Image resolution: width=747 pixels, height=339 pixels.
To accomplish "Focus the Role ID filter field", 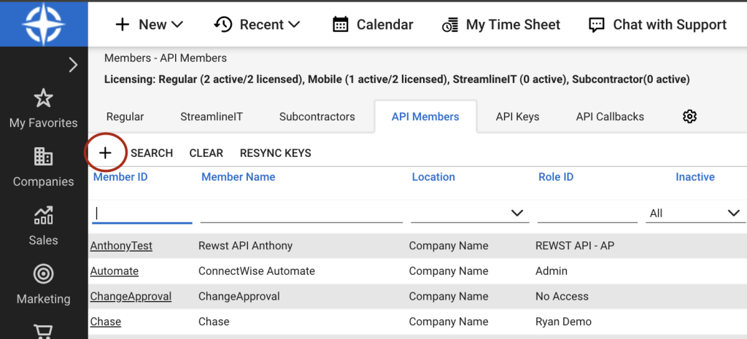I will point(587,213).
